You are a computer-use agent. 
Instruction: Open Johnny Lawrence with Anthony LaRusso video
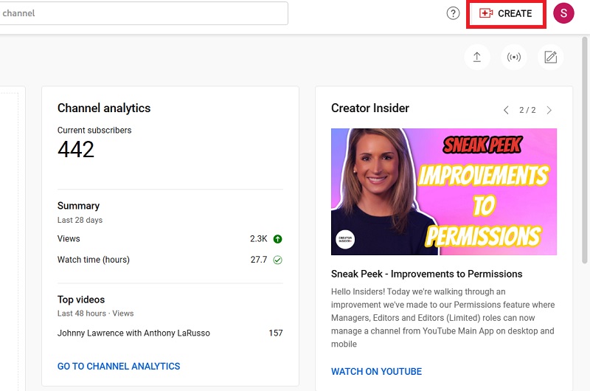133,333
